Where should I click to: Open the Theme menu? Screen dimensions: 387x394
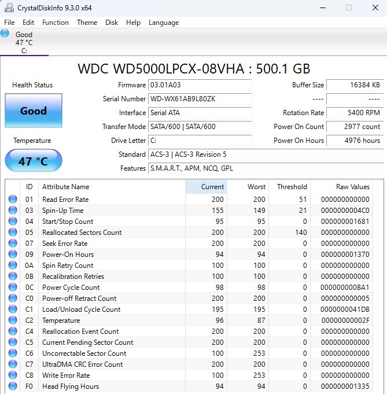click(87, 23)
